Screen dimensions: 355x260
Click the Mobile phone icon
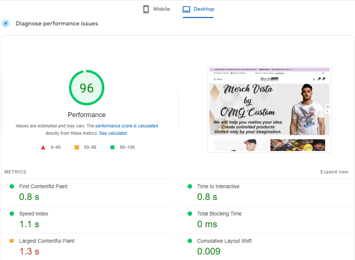click(x=146, y=9)
